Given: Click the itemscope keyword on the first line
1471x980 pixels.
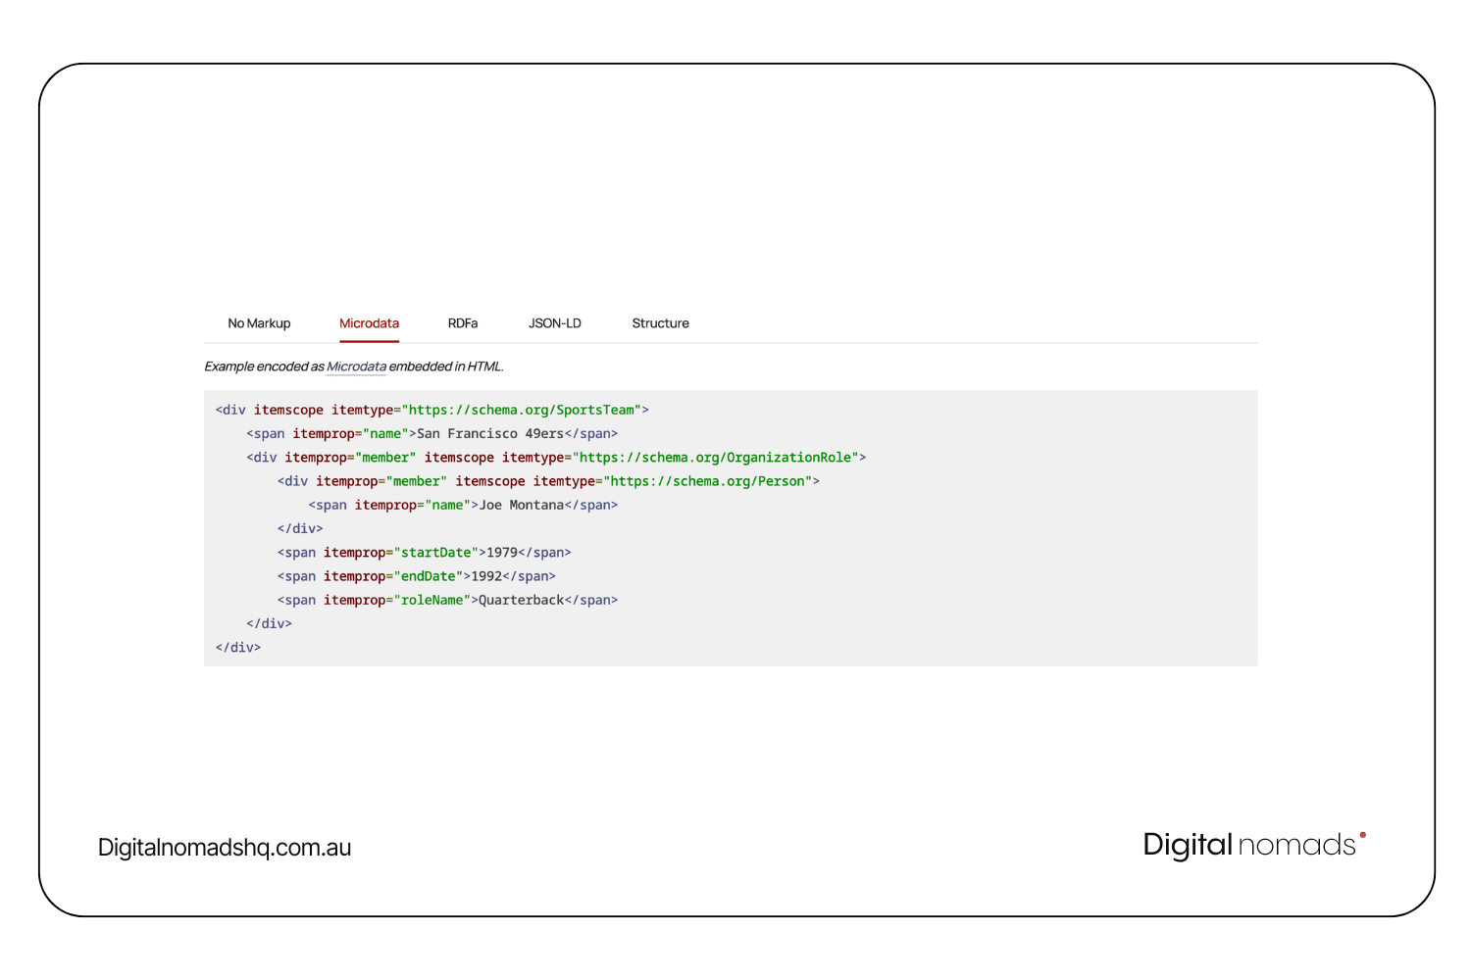Looking at the screenshot, I should pyautogui.click(x=289, y=410).
